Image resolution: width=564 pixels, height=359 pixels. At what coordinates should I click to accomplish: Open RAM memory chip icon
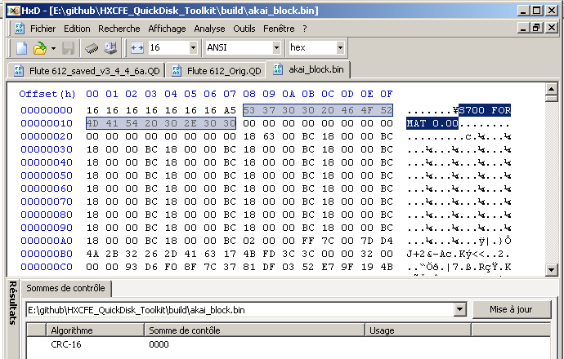click(92, 48)
